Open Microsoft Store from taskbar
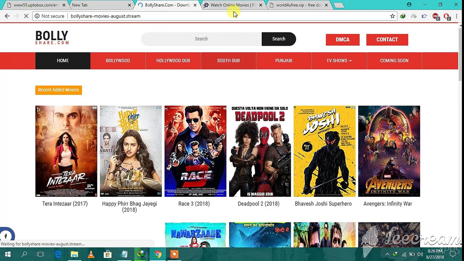Screen dimensions: 464x261 (x=108, y=254)
